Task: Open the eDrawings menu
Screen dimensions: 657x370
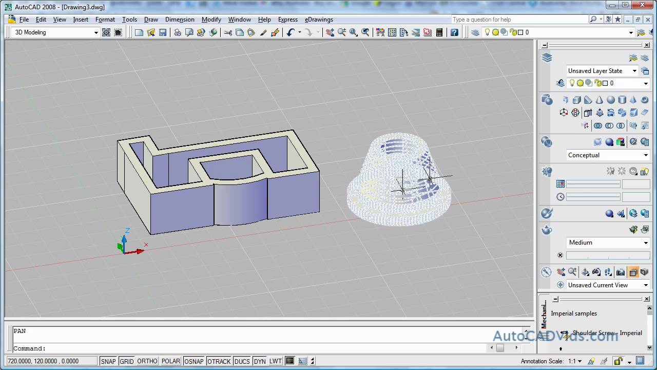Action: point(319,20)
